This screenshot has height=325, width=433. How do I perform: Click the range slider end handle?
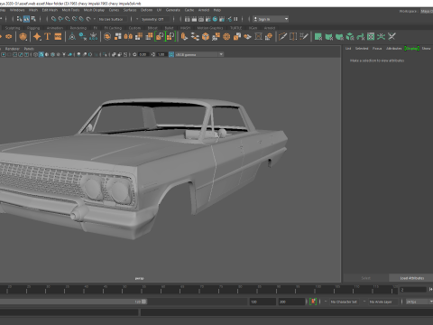pos(144,302)
